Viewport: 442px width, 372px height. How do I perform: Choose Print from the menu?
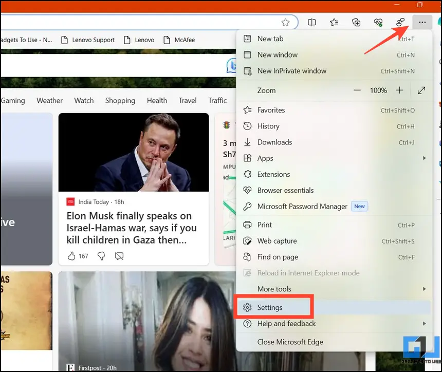pos(334,225)
